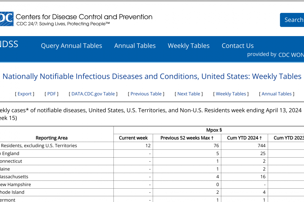Select the Cum YTD 2024 column header

244,138
